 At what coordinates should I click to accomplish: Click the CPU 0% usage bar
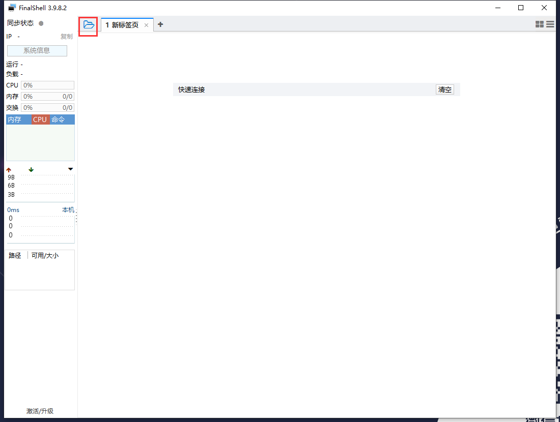click(x=47, y=85)
